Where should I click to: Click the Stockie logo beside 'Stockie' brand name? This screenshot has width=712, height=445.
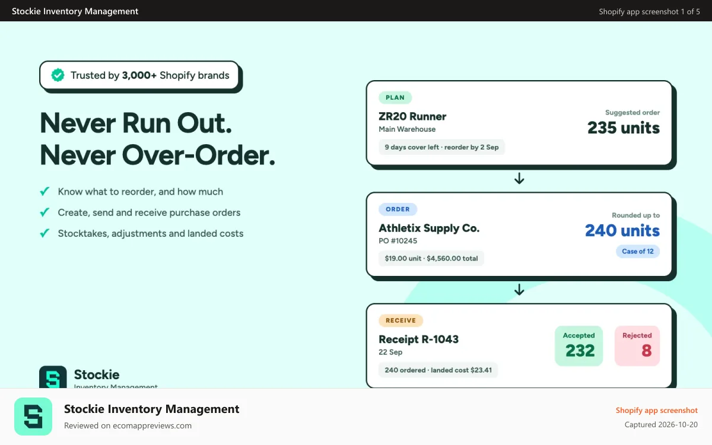click(53, 377)
